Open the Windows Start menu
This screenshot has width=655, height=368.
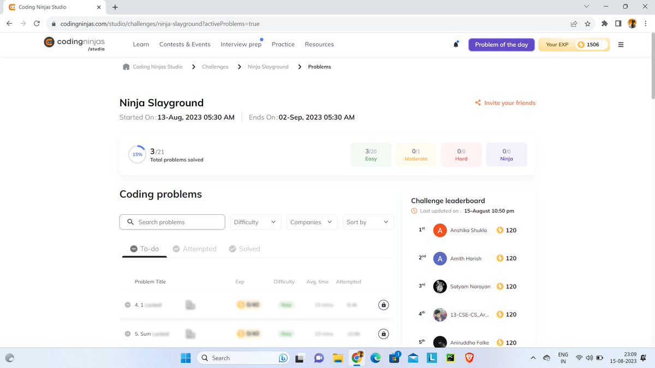click(186, 358)
